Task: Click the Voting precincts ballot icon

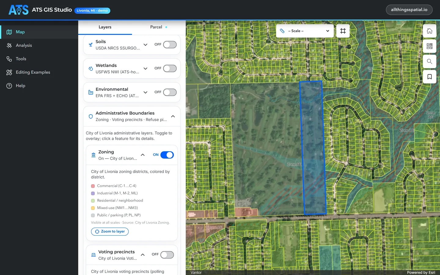Action: pyautogui.click(x=94, y=255)
